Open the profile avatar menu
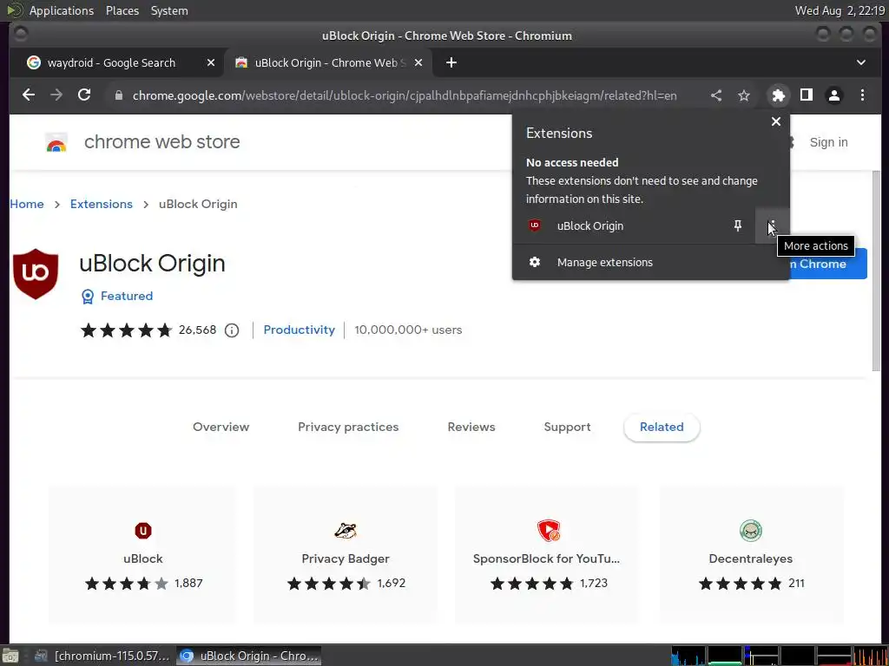Viewport: 889px width, 666px height. [834, 95]
